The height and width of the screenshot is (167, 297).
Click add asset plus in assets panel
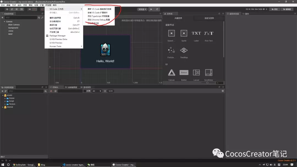pyautogui.click(x=2, y=91)
